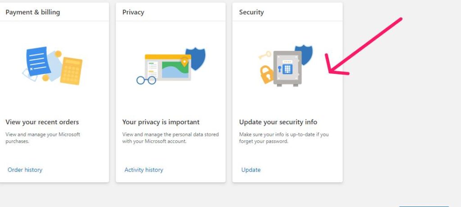The image size is (461, 207).
Task: Click the gray safe icon
Action: (x=287, y=67)
